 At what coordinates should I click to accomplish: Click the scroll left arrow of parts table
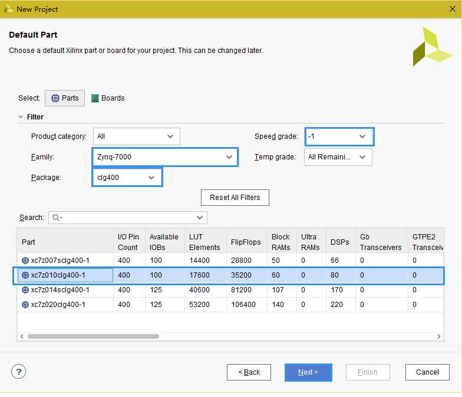[x=22, y=336]
